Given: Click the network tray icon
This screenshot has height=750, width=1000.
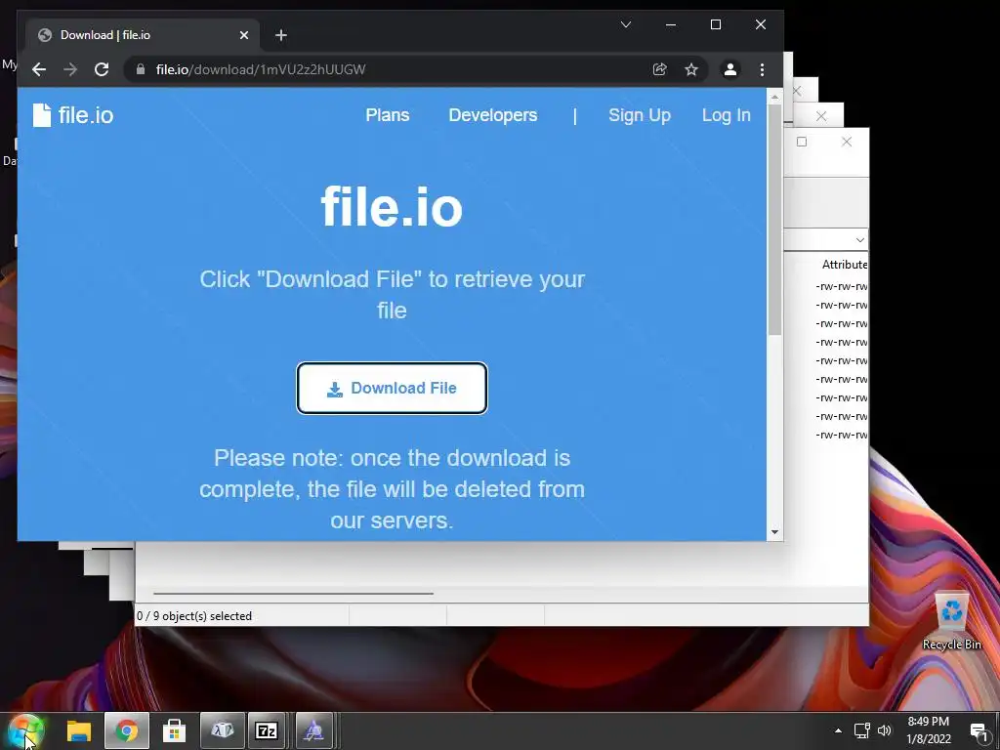Looking at the screenshot, I should [861, 730].
